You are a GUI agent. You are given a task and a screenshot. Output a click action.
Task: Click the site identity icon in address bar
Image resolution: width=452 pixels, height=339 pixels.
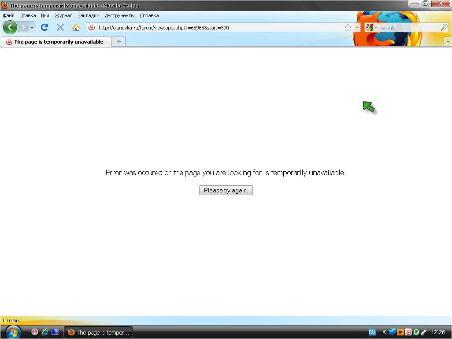click(x=92, y=27)
